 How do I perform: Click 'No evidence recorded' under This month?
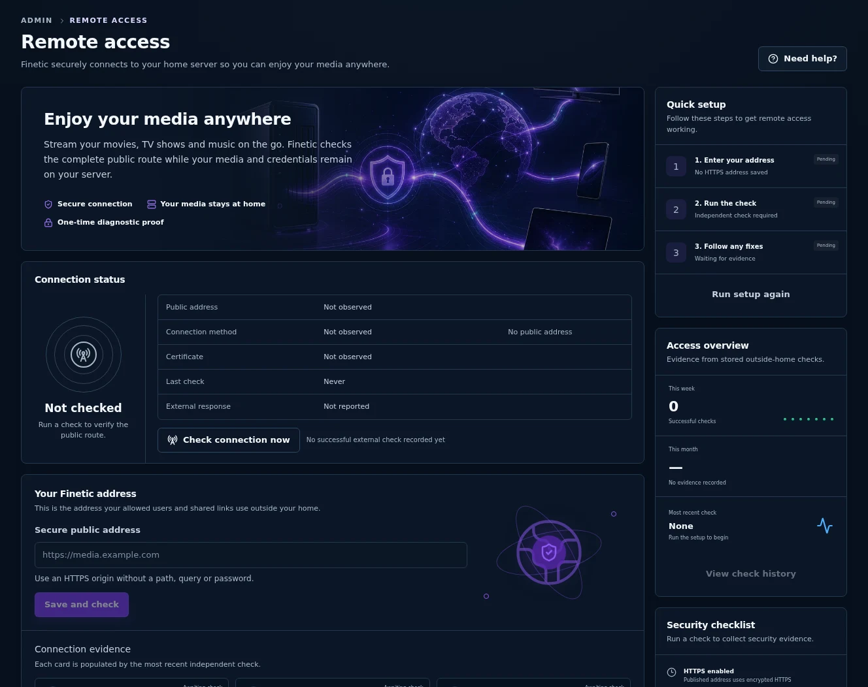point(697,483)
